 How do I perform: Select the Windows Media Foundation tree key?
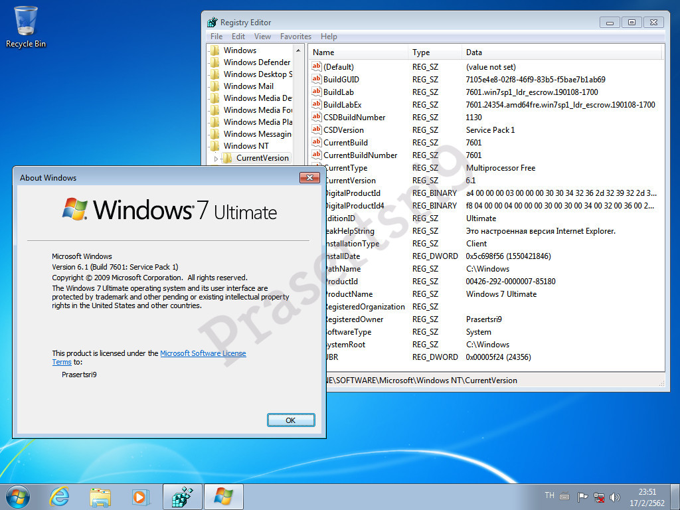258,110
